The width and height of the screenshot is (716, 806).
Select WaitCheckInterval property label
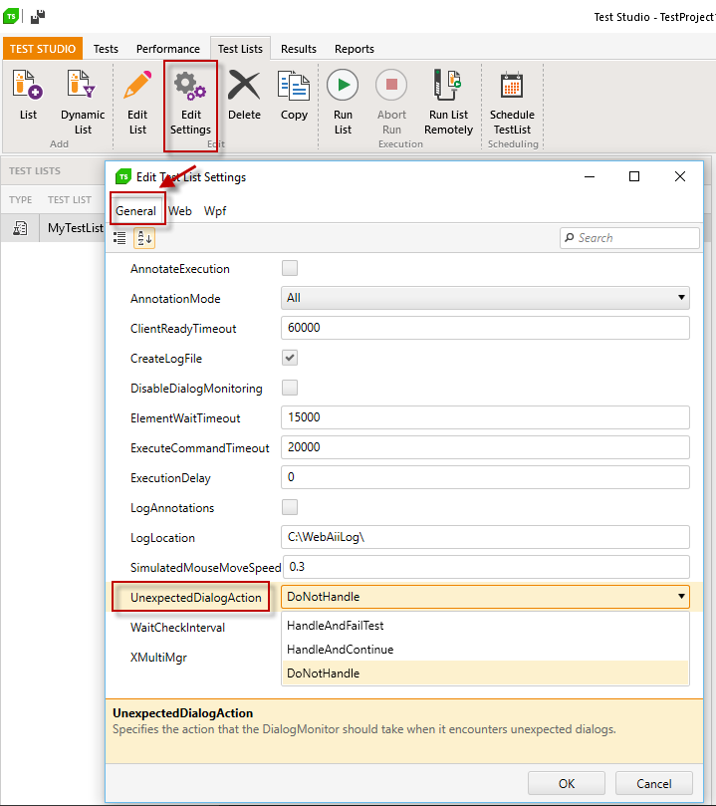pos(177,627)
